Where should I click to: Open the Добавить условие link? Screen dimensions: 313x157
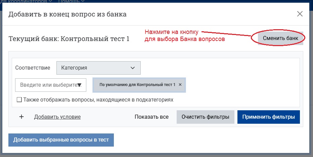click(57, 117)
